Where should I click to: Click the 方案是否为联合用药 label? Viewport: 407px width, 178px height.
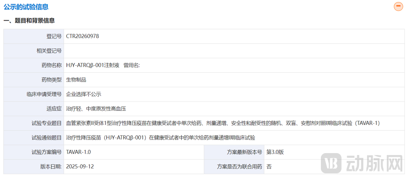tap(239, 167)
